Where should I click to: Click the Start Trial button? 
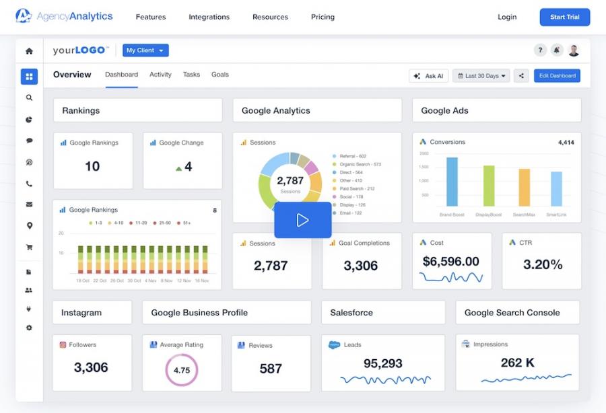[565, 17]
